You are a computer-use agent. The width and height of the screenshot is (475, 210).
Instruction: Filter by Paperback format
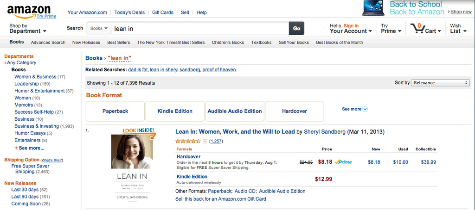pyautogui.click(x=115, y=111)
